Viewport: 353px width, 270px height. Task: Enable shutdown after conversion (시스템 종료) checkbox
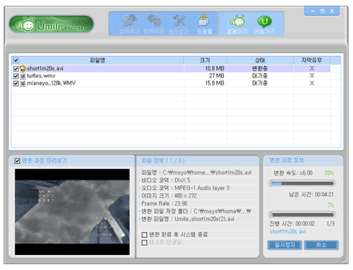(x=144, y=235)
